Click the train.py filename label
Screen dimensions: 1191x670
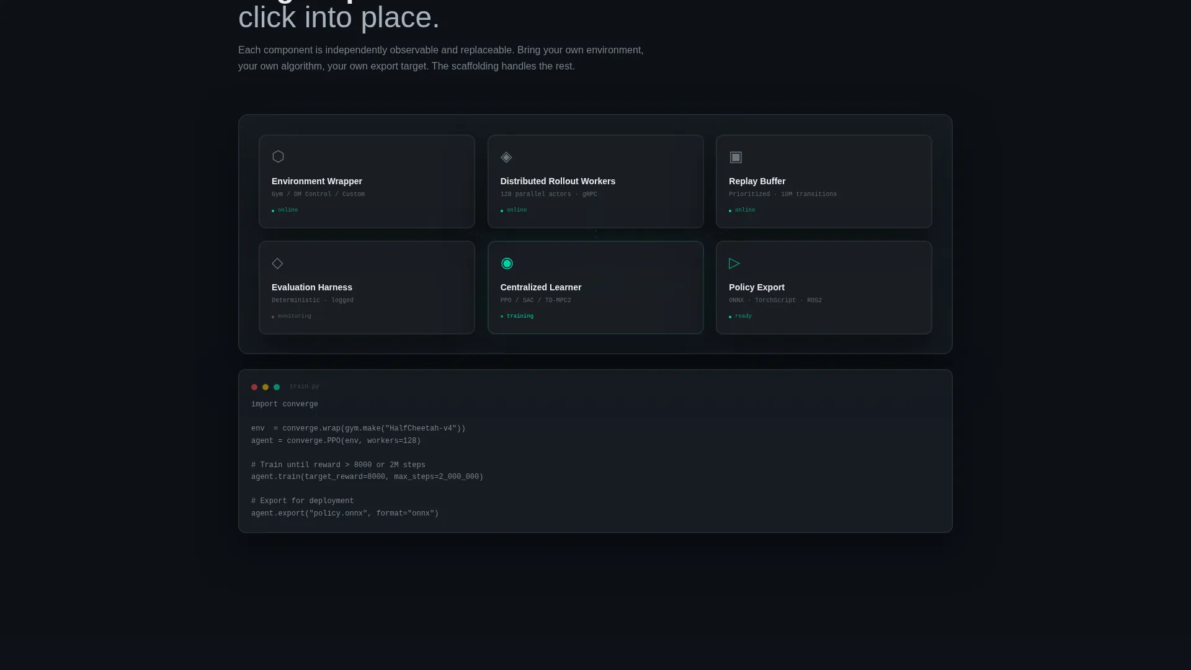click(x=305, y=386)
